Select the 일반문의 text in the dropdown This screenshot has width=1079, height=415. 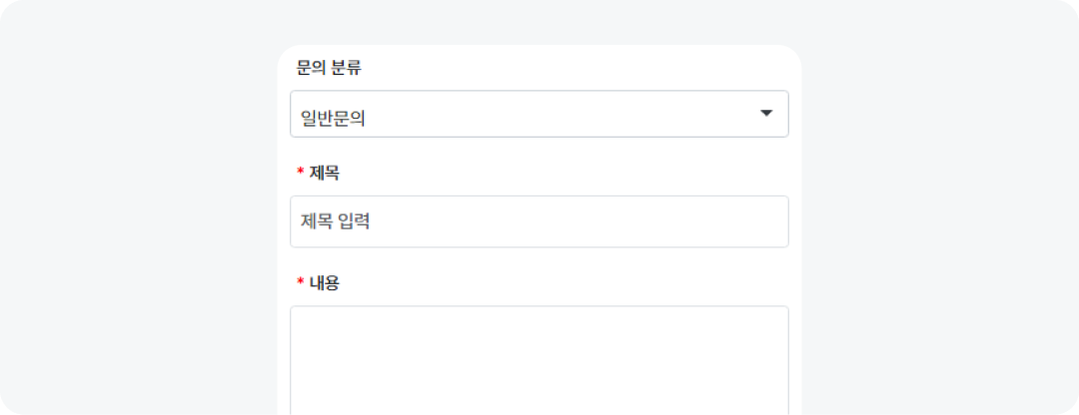pos(333,119)
